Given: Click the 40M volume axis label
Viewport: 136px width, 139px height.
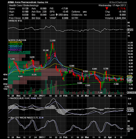Looking at the screenshot, I should [5, 75].
